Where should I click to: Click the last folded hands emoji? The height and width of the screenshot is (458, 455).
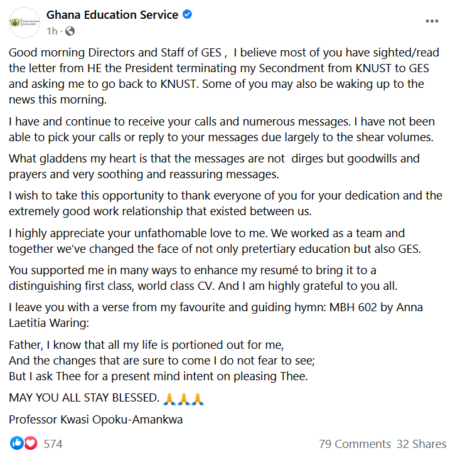[x=198, y=398]
